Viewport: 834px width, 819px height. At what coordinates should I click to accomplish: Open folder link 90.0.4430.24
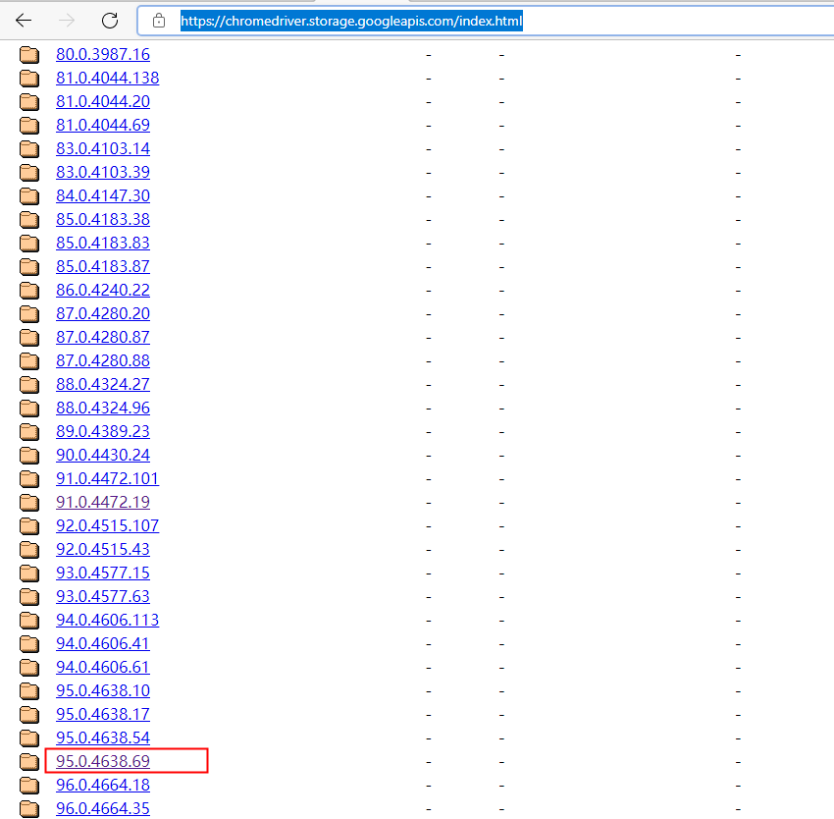(x=103, y=455)
